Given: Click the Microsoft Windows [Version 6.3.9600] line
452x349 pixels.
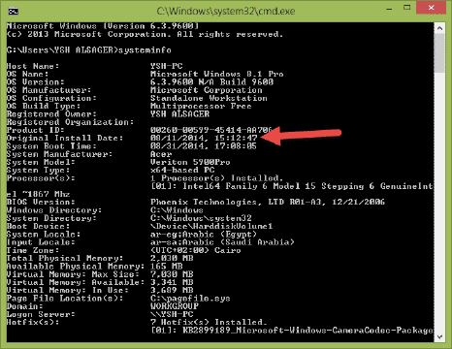Looking at the screenshot, I should pyautogui.click(x=103, y=26).
